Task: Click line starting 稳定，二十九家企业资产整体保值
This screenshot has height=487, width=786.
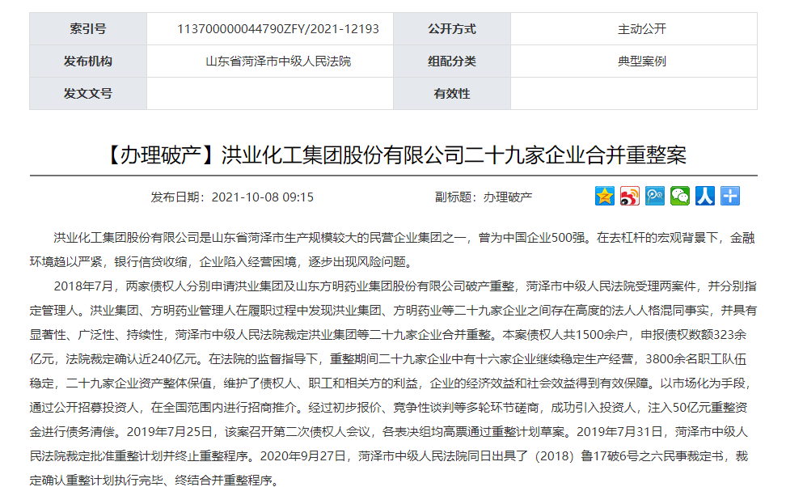Action: [x=390, y=383]
